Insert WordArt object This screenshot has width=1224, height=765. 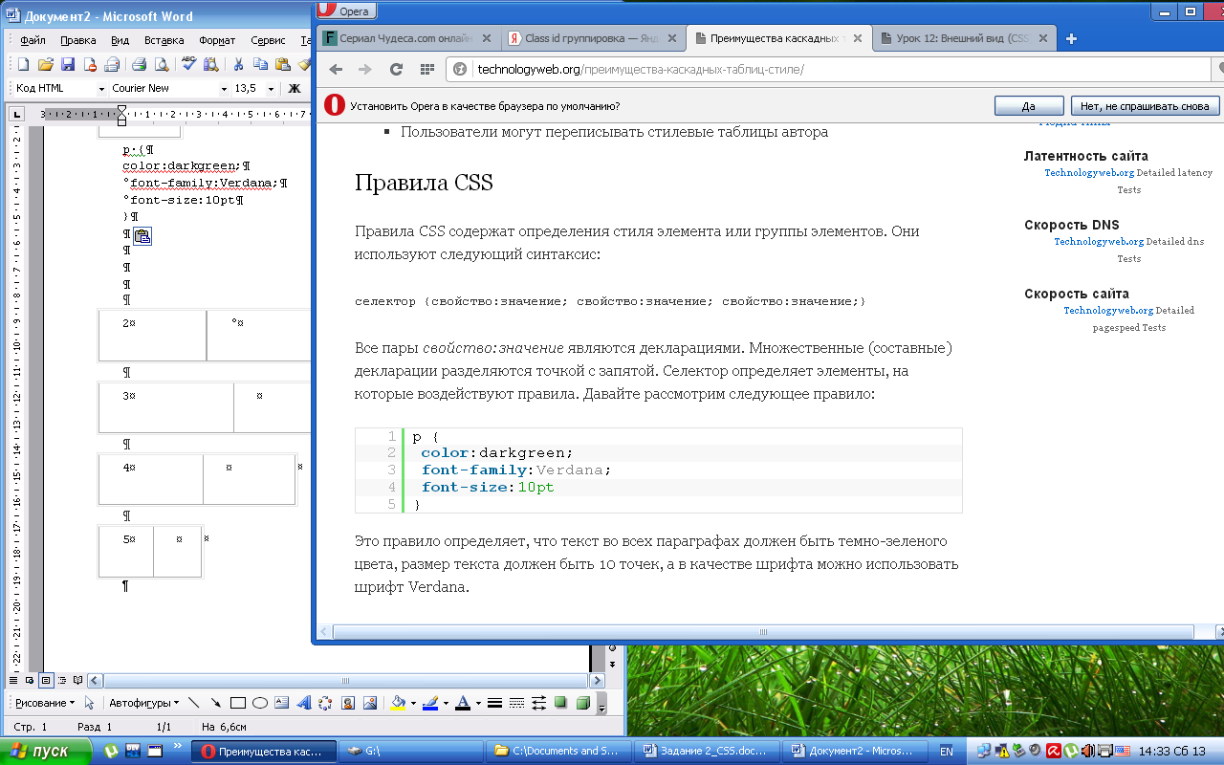[x=304, y=703]
